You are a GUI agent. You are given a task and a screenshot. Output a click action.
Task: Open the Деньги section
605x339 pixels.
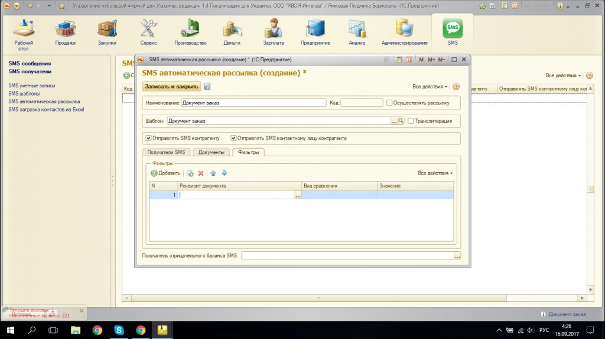tap(232, 34)
